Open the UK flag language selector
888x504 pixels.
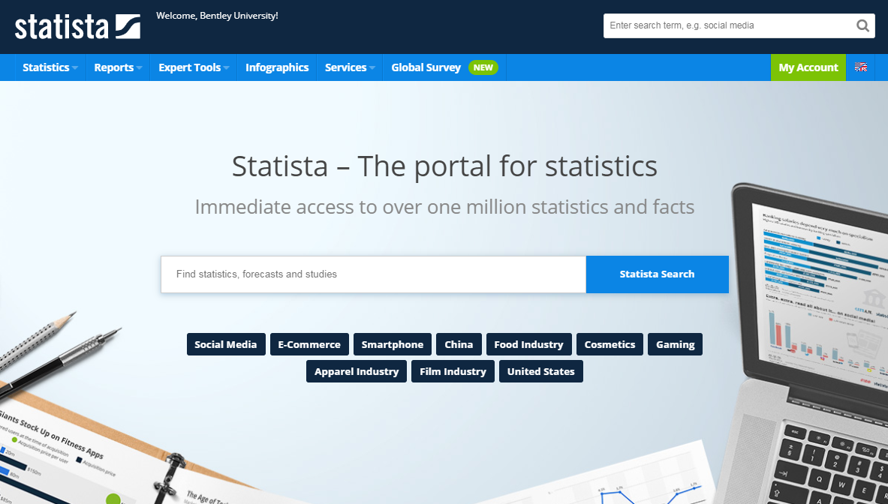click(x=860, y=67)
